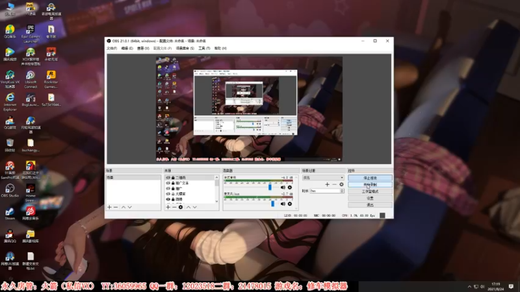Open taskbar clock showing 17:09

coord(496,287)
